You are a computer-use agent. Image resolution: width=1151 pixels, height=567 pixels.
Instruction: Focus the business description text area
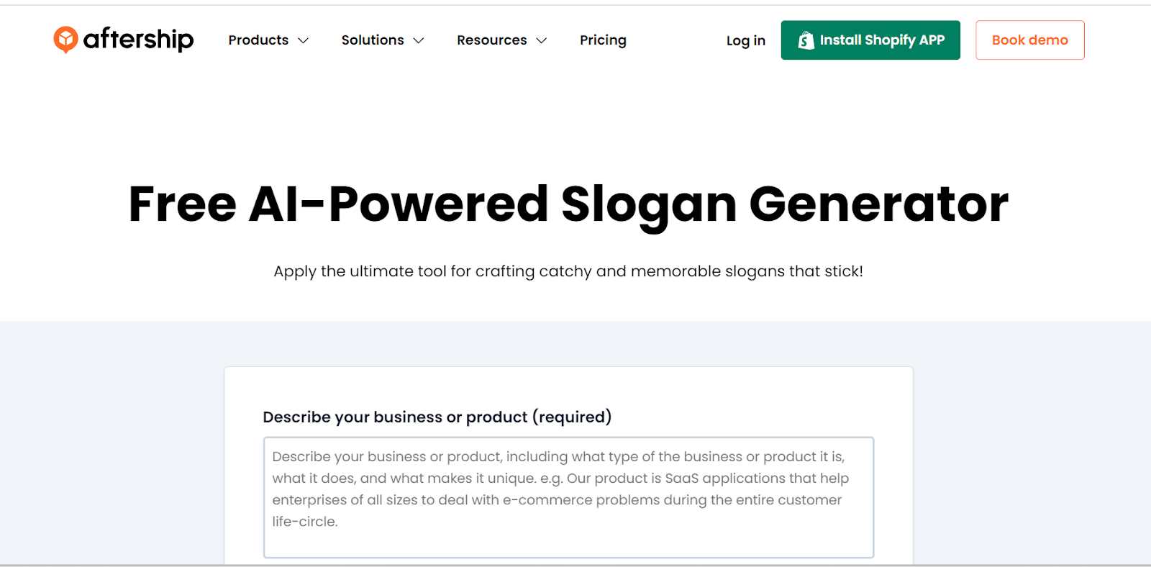tap(568, 497)
